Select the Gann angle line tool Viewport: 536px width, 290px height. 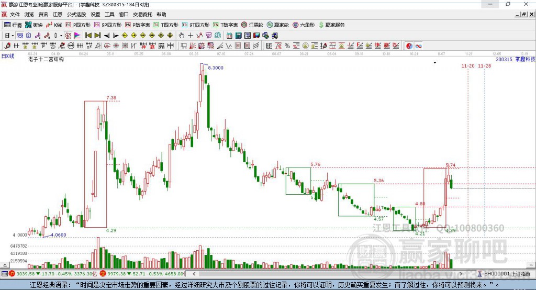pyautogui.click(x=220, y=46)
